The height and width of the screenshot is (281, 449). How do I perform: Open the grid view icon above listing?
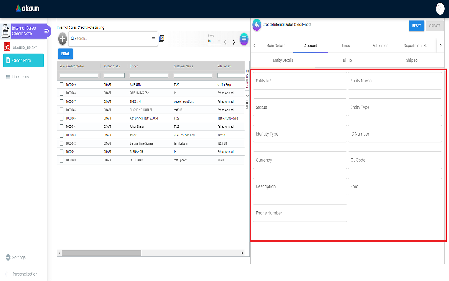[x=244, y=39]
